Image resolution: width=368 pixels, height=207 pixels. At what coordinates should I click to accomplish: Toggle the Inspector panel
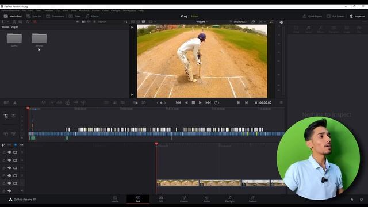(x=357, y=16)
